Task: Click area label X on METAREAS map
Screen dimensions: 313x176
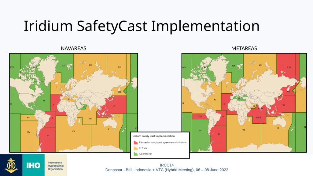Action: click(x=278, y=128)
